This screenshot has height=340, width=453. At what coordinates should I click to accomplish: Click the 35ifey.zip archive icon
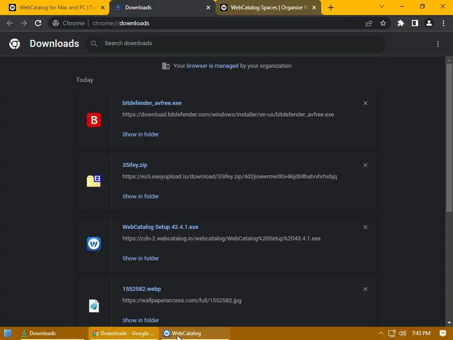(94, 181)
